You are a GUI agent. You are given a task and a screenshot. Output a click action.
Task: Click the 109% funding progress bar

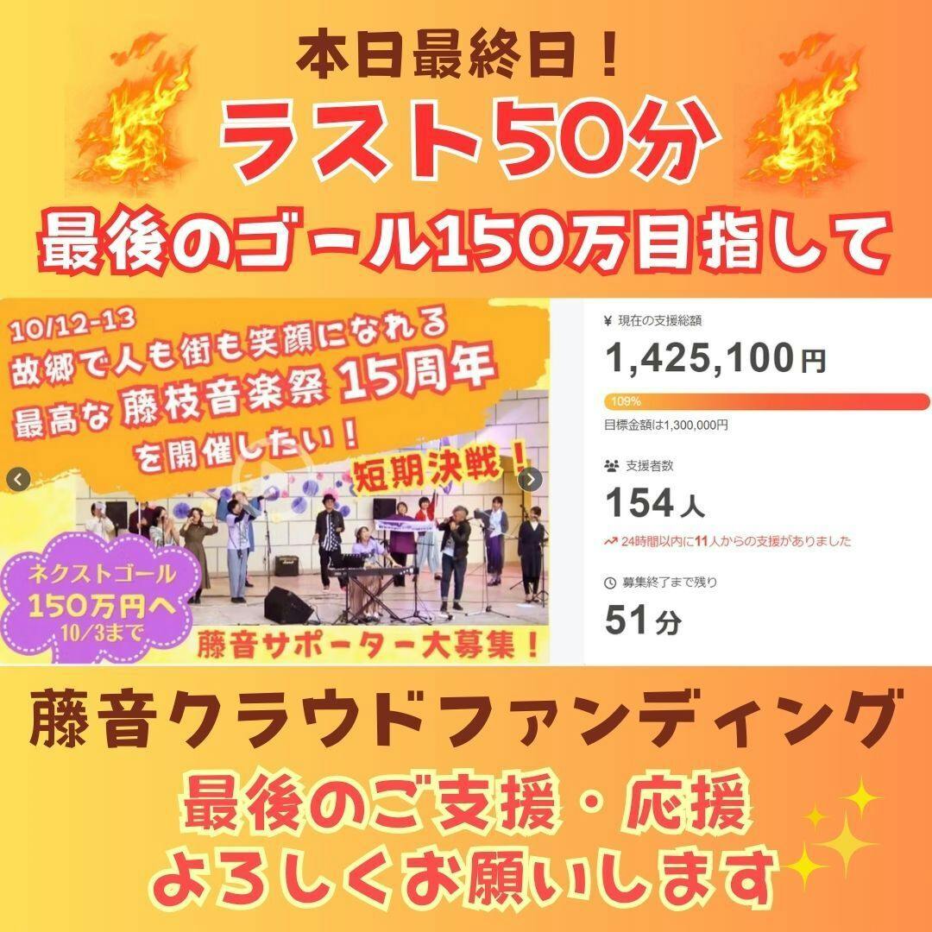pos(766,402)
